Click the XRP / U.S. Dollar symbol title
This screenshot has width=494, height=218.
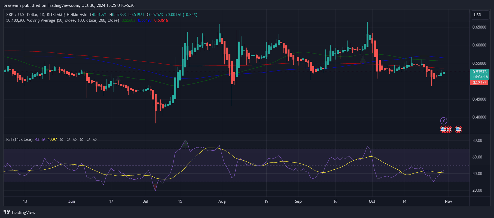coord(47,15)
